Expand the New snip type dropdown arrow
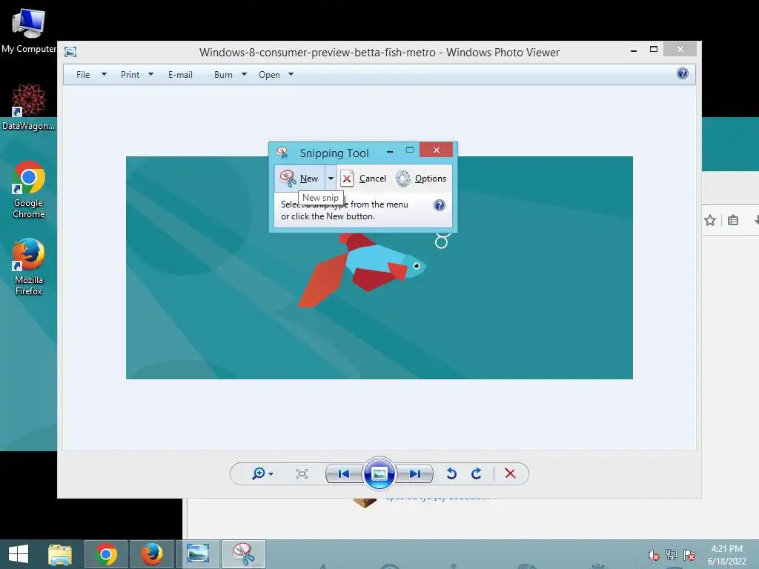 (x=331, y=179)
